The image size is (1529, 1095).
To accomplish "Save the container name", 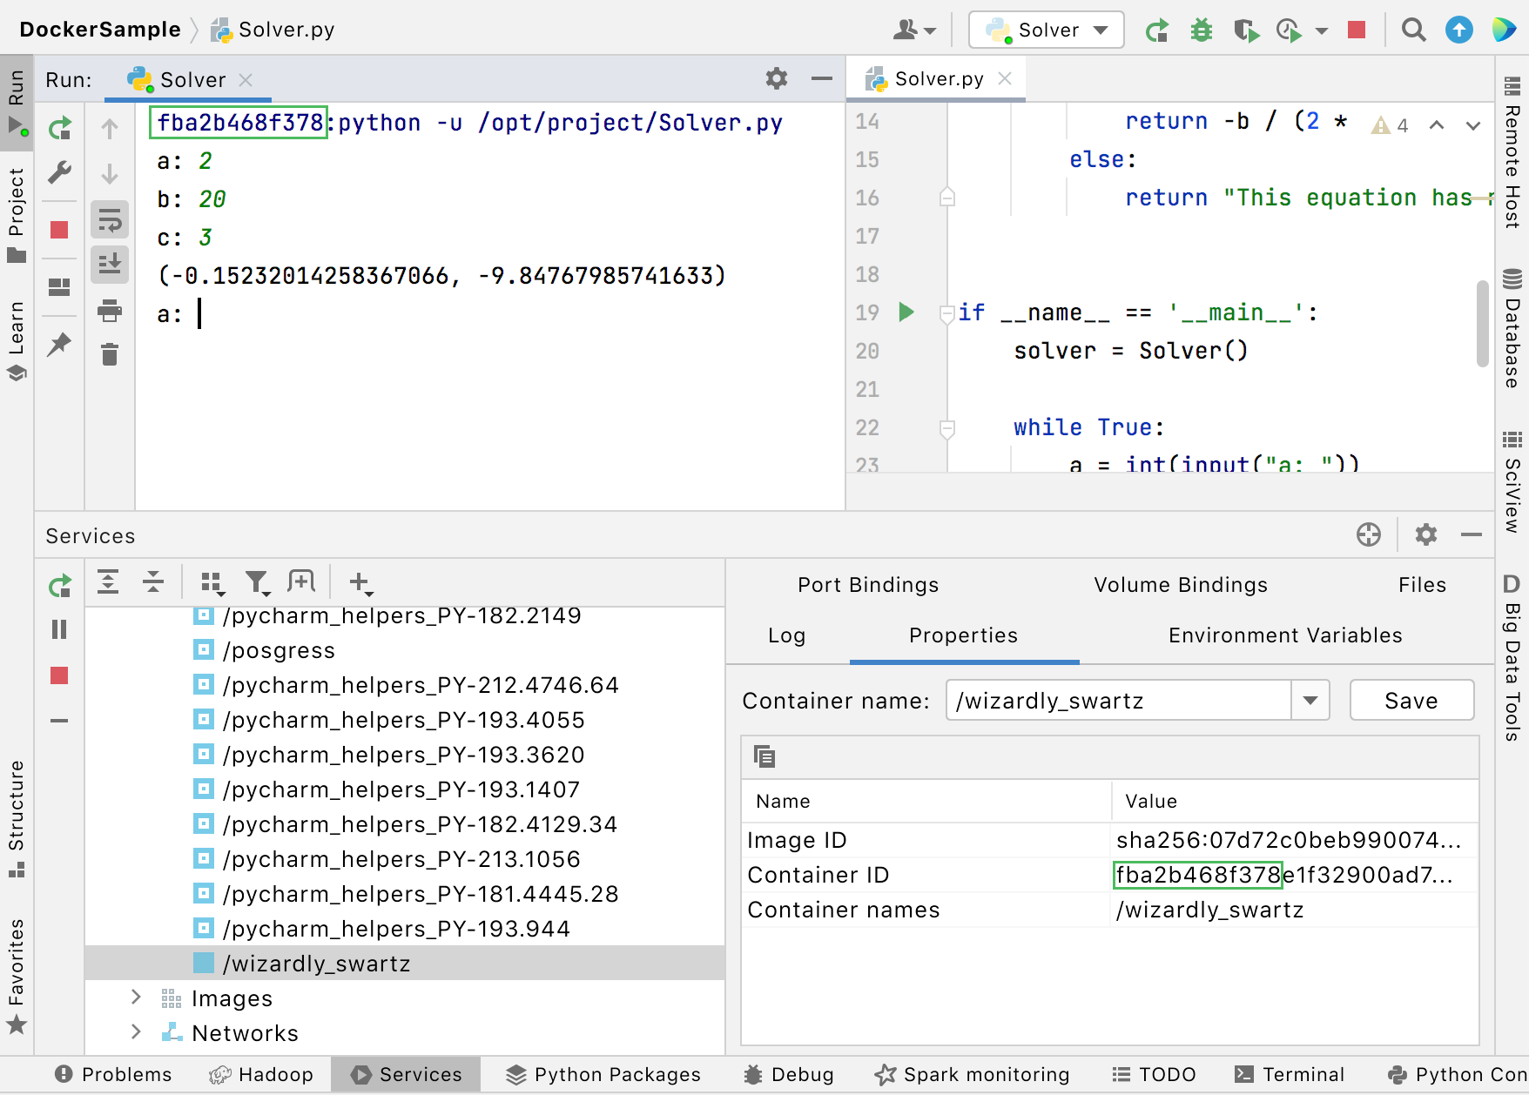I will point(1411,700).
